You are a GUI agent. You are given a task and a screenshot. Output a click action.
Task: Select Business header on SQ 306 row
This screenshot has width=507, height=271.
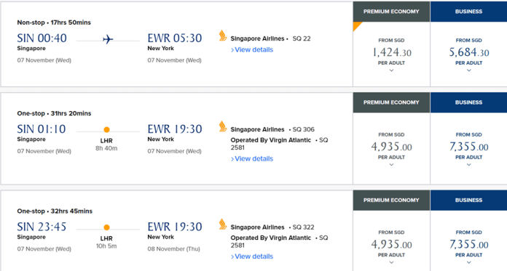(x=469, y=102)
